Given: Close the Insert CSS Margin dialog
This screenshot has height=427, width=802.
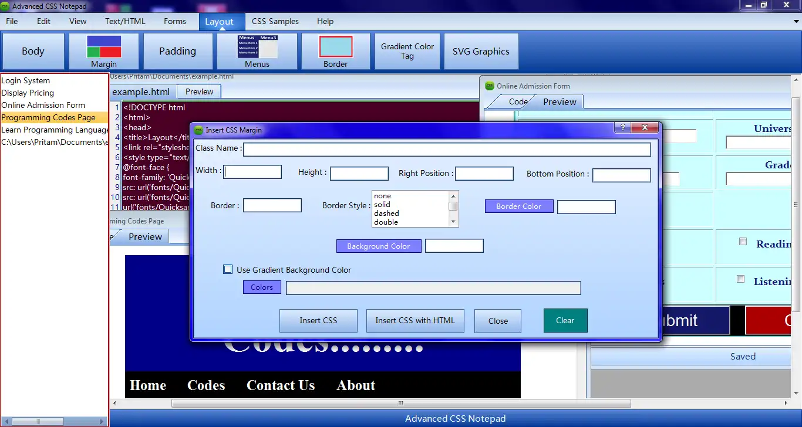Looking at the screenshot, I should pyautogui.click(x=645, y=127).
